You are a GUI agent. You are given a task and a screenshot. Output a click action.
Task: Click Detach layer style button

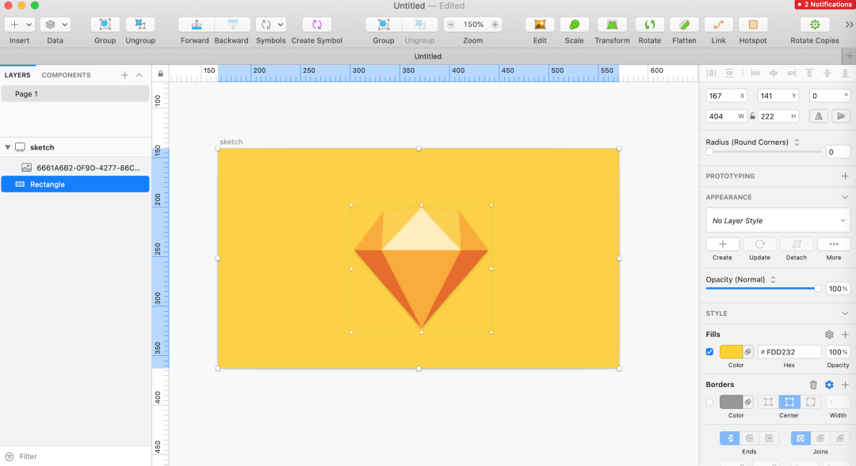point(797,244)
